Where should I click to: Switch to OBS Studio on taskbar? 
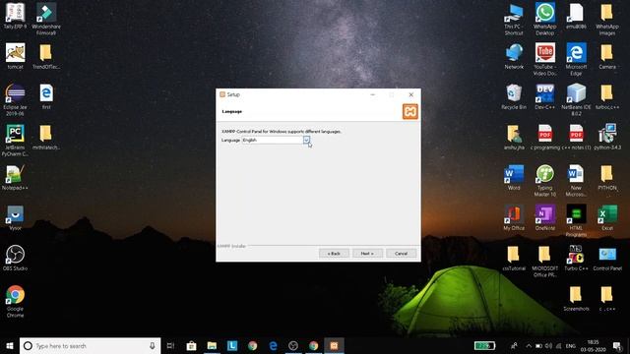pyautogui.click(x=293, y=345)
